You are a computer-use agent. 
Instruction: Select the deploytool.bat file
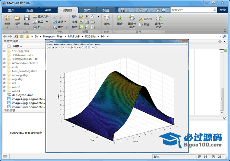(22, 95)
